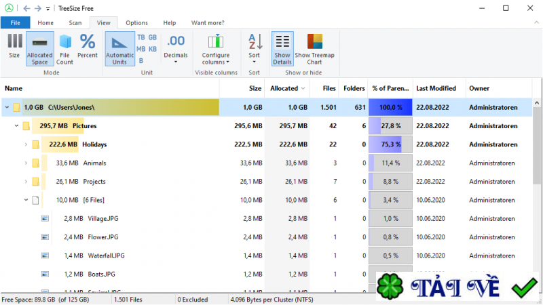Sort by the Files column header
Image resolution: width=543 pixels, height=305 pixels.
click(x=324, y=88)
